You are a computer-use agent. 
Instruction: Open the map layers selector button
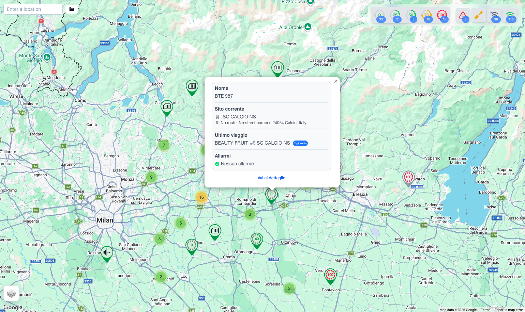point(11,293)
